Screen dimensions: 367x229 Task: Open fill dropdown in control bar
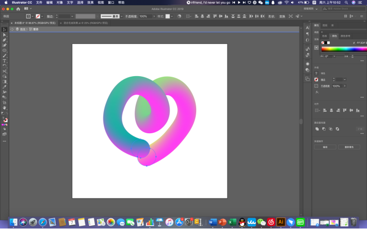[x=32, y=16]
